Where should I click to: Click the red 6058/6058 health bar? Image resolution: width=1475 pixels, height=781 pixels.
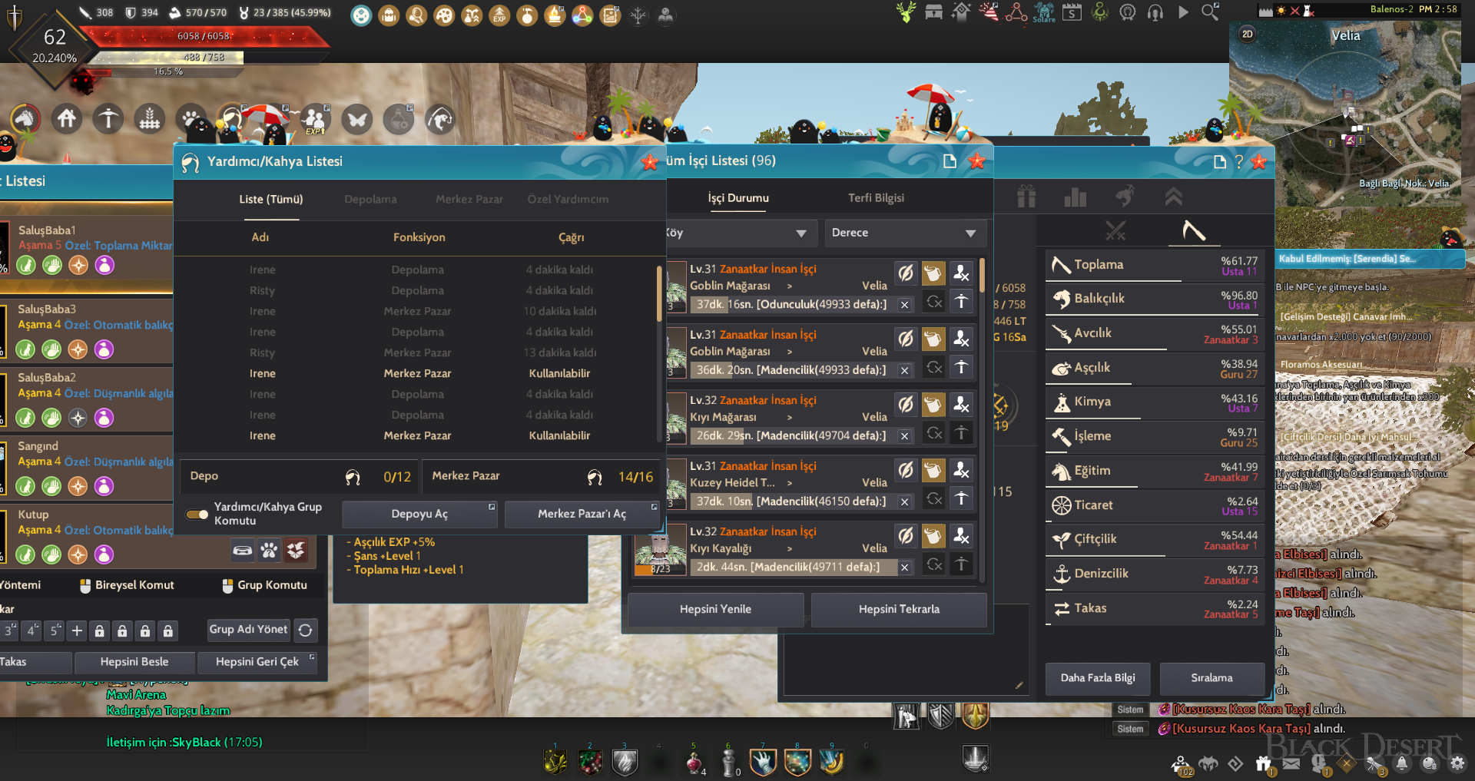pos(204,36)
